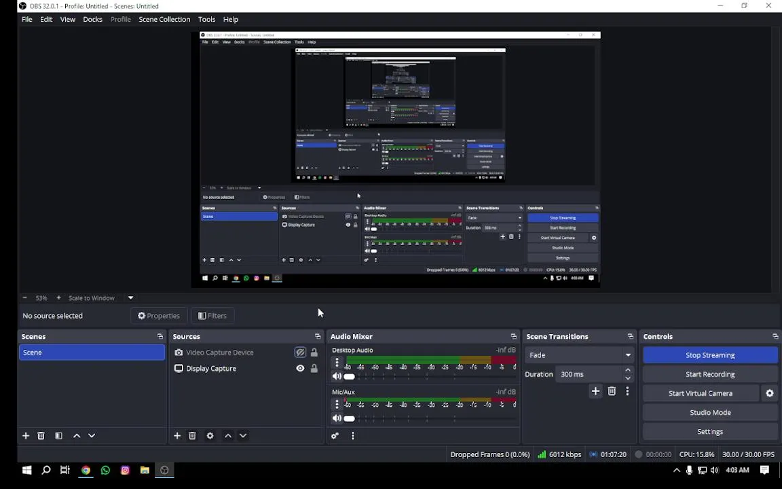Viewport: 782px width, 489px height.
Task: Move source up arrow in Sources panel
Action: click(228, 435)
